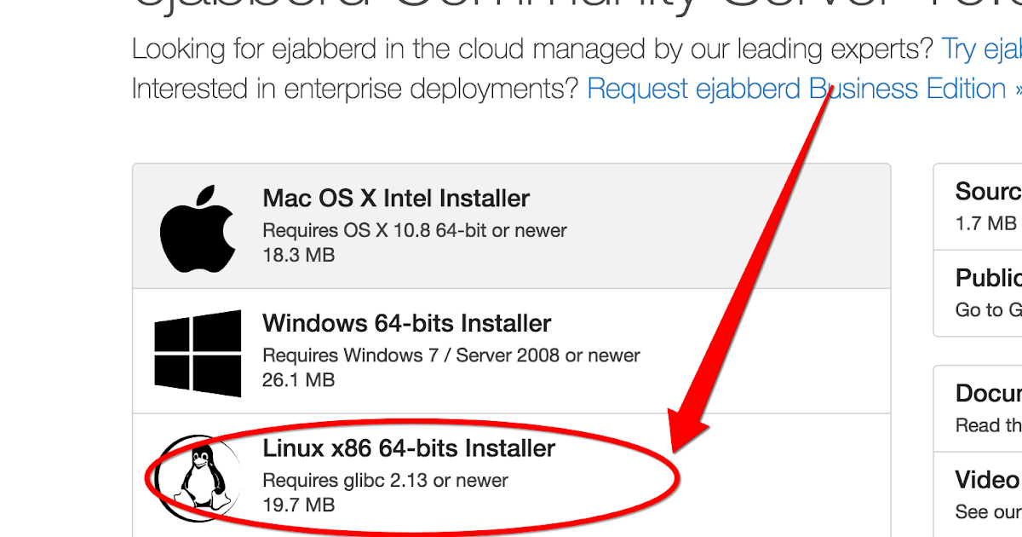Download the Windows 64-bits Installer
The image size is (1022, 537).
click(406, 323)
